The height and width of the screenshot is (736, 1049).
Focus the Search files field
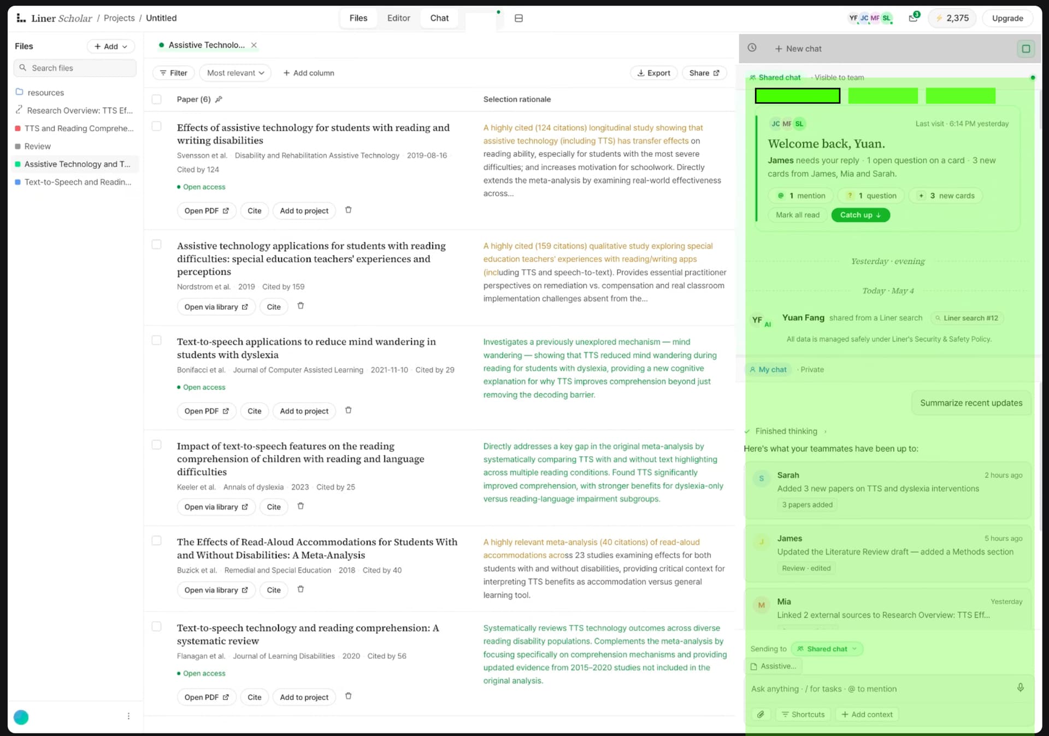pyautogui.click(x=75, y=68)
